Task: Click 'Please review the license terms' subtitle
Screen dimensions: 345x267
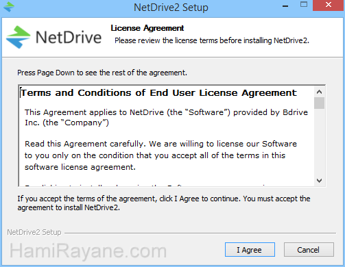Action: click(x=212, y=40)
